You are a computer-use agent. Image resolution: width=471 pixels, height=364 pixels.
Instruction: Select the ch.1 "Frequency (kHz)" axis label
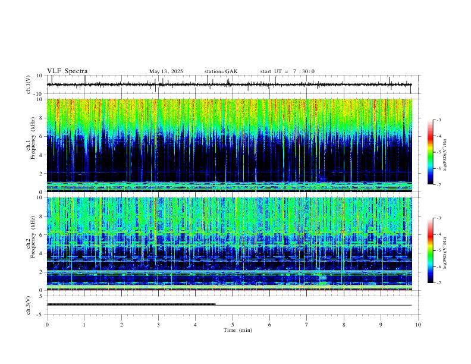pyautogui.click(x=33, y=138)
